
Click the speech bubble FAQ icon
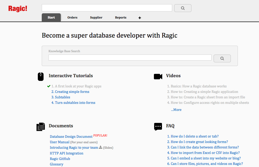pyautogui.click(x=158, y=127)
